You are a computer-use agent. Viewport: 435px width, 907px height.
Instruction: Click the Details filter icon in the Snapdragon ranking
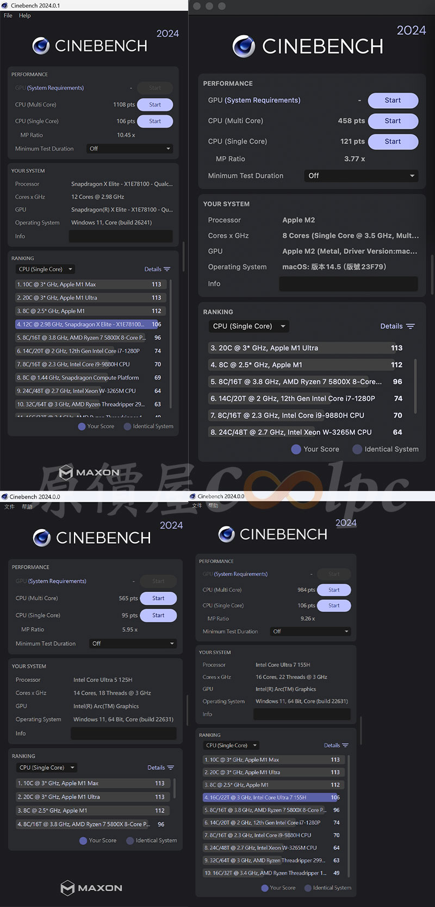point(167,269)
